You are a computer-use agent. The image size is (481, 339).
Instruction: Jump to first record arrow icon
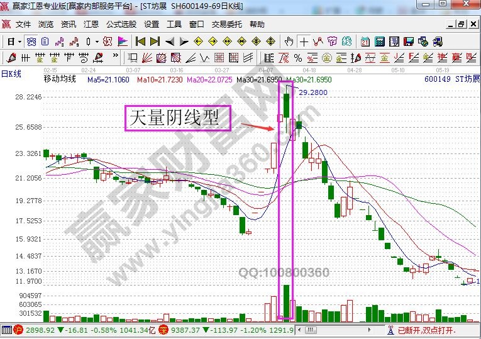click(x=140, y=42)
